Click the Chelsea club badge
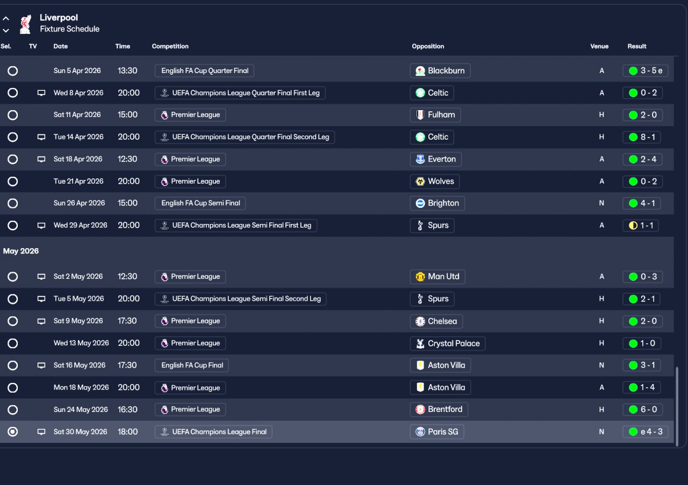 tap(420, 321)
